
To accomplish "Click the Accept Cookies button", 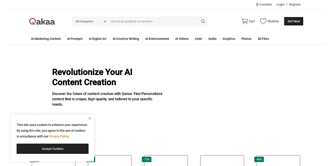I will 53,149.
